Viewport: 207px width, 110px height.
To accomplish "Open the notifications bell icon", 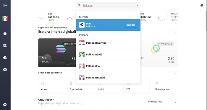I will pos(202,5).
